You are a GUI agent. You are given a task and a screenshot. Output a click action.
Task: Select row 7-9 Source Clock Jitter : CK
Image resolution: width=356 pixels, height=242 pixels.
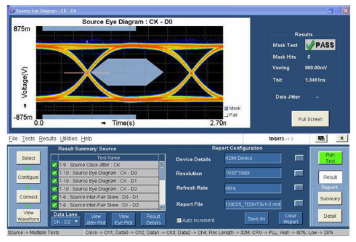108,165
